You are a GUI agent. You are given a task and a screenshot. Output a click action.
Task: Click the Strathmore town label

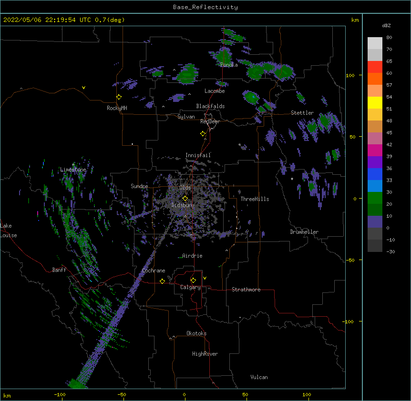click(x=246, y=290)
